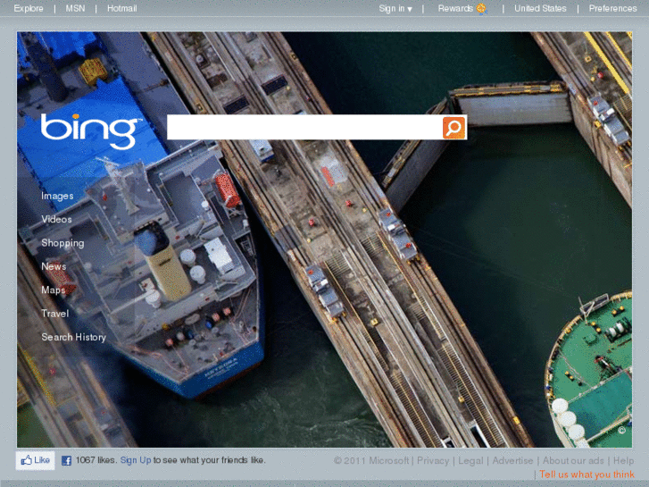The image size is (649, 487).
Task: Click the Rewards medal icon
Action: (481, 8)
